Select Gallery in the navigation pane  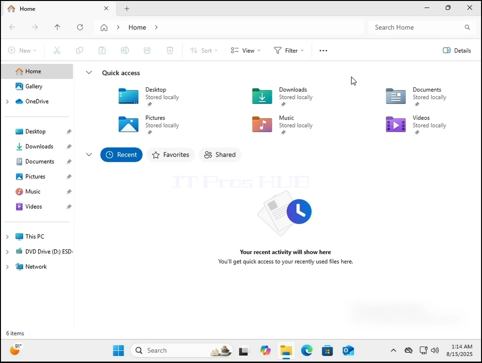38,87
